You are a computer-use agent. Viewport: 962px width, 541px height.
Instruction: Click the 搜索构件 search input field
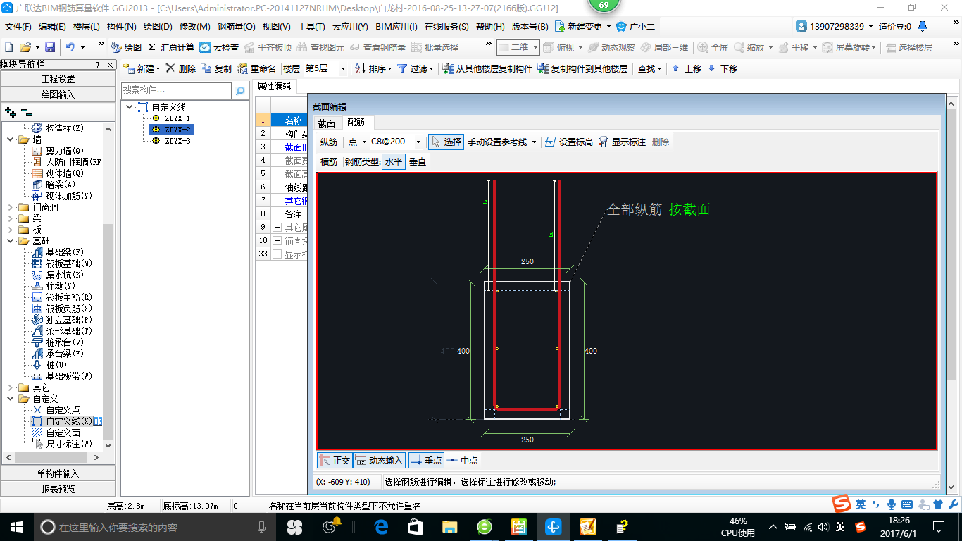tap(176, 90)
